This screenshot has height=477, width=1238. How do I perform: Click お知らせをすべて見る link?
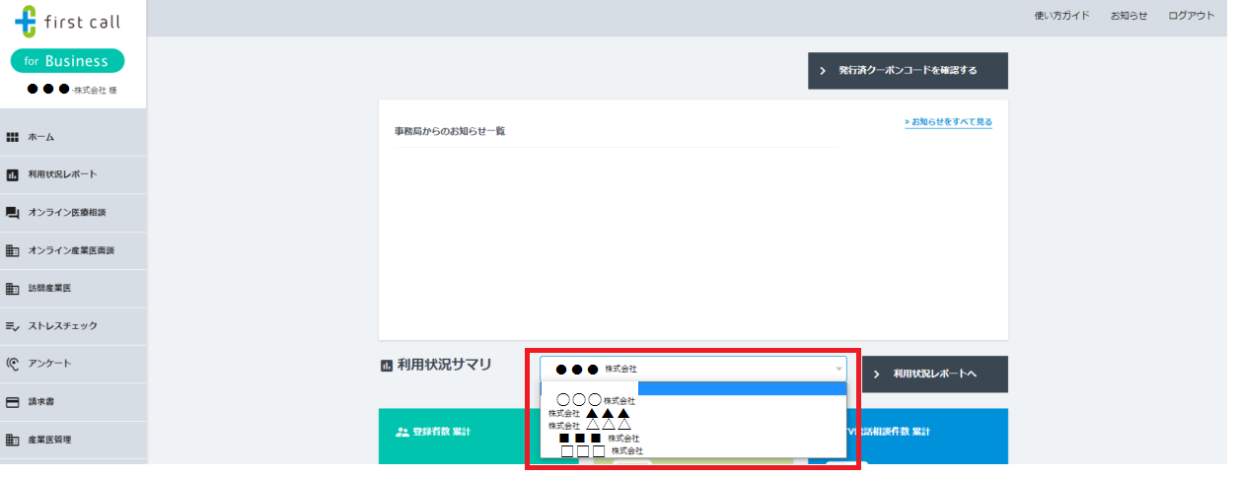948,122
